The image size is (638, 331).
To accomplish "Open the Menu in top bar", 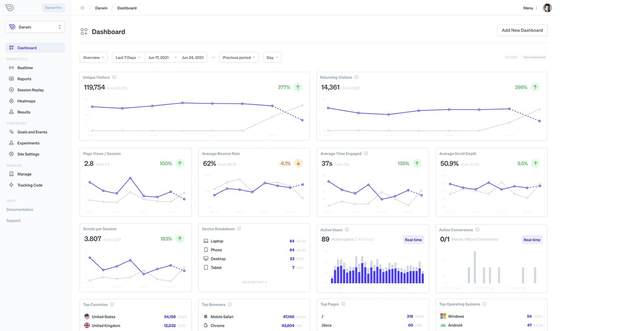I will pyautogui.click(x=530, y=8).
